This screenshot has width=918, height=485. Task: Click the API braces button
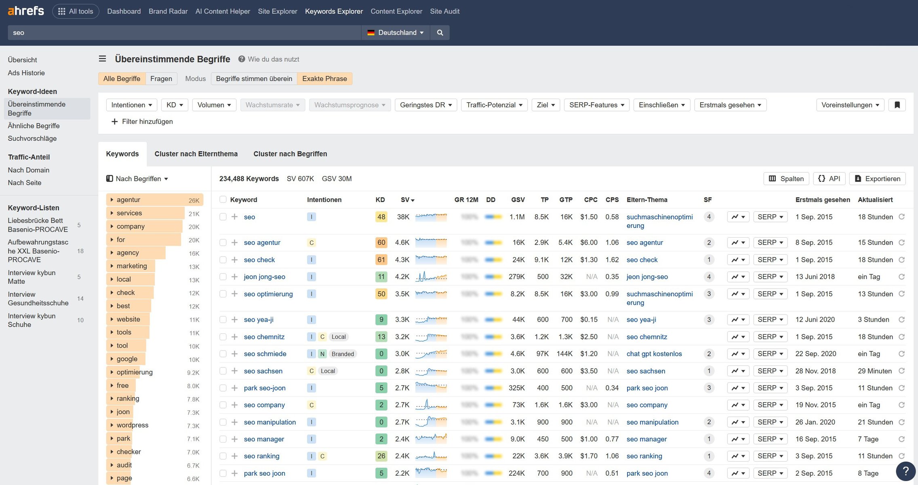click(829, 179)
